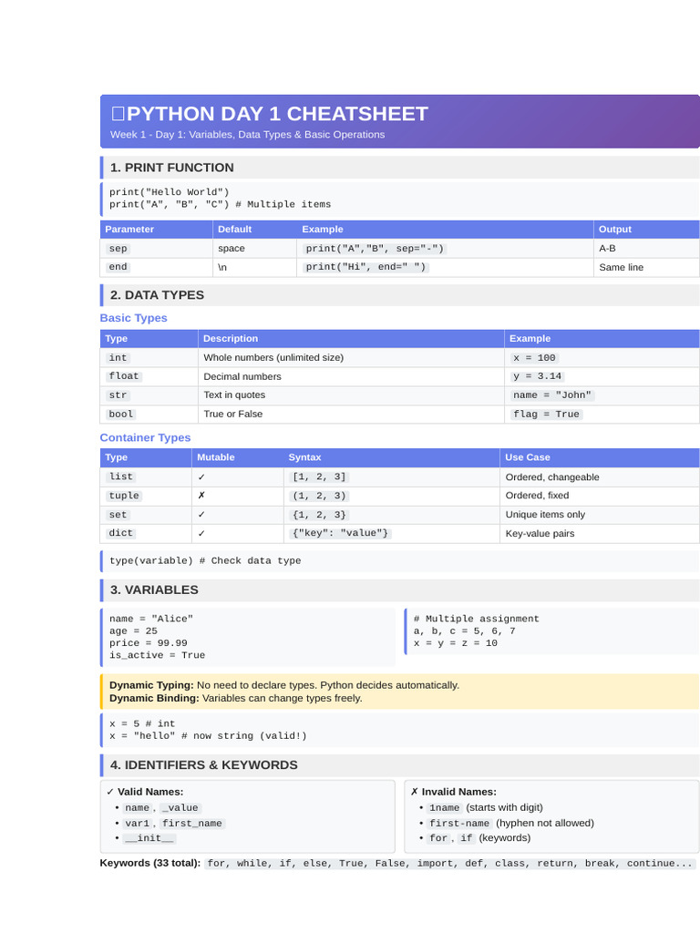Screen dimensions: 700x933
Task: Click the example print("Hi", end=" ")
Action: (x=365, y=267)
